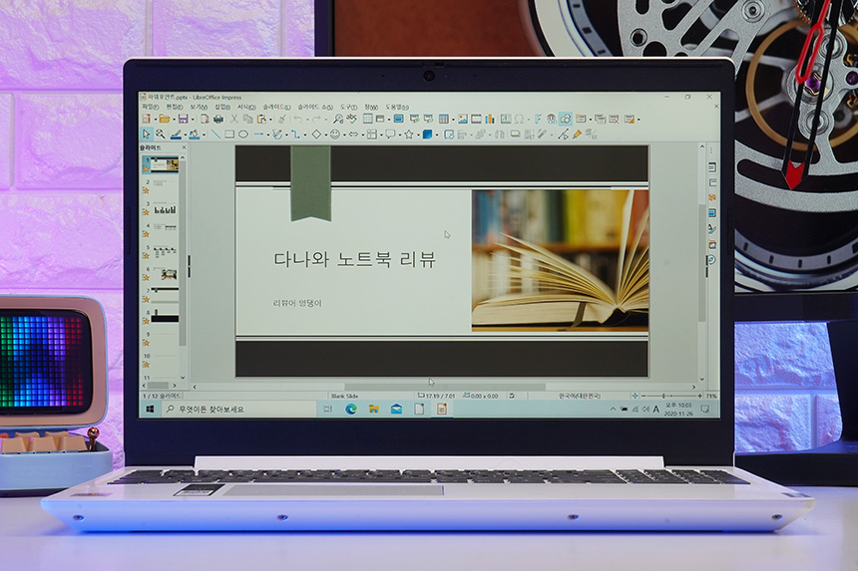The image size is (858, 571).
Task: Copy the selection with the Copy icon
Action: [x=247, y=120]
